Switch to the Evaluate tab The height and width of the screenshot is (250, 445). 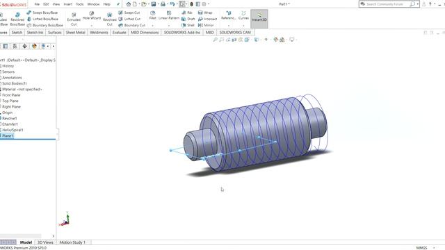click(119, 33)
